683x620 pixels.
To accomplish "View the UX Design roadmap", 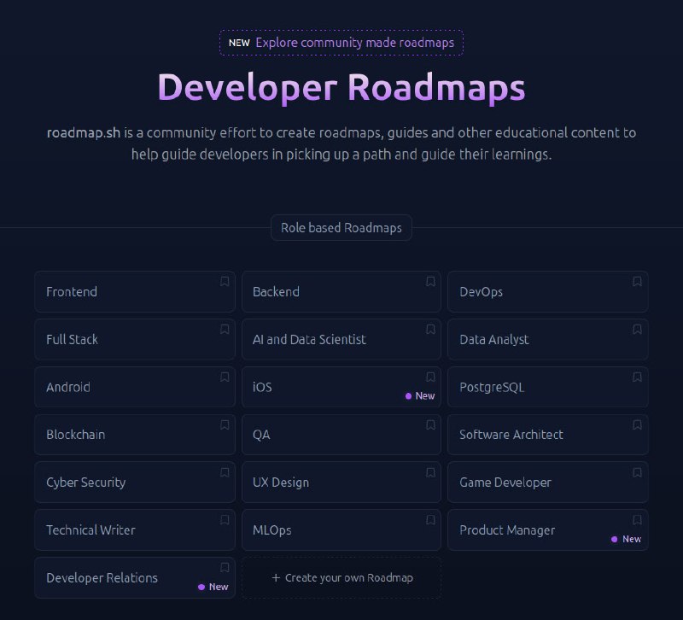I will 341,483.
